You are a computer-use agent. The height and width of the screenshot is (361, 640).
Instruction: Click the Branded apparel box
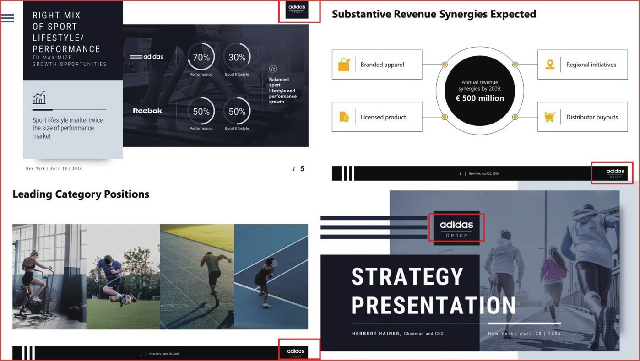point(377,65)
